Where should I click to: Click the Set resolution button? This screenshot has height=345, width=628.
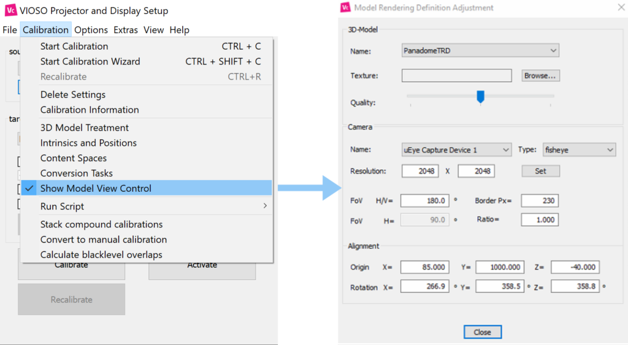tap(540, 171)
